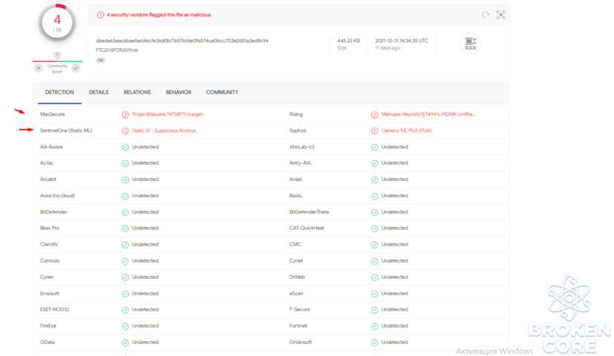Click the file name FTC2018FOR2019.rar

(117, 50)
